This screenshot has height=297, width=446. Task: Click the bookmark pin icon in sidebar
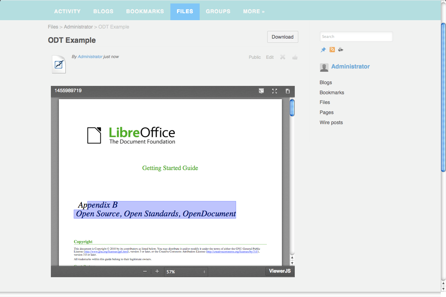[323, 50]
